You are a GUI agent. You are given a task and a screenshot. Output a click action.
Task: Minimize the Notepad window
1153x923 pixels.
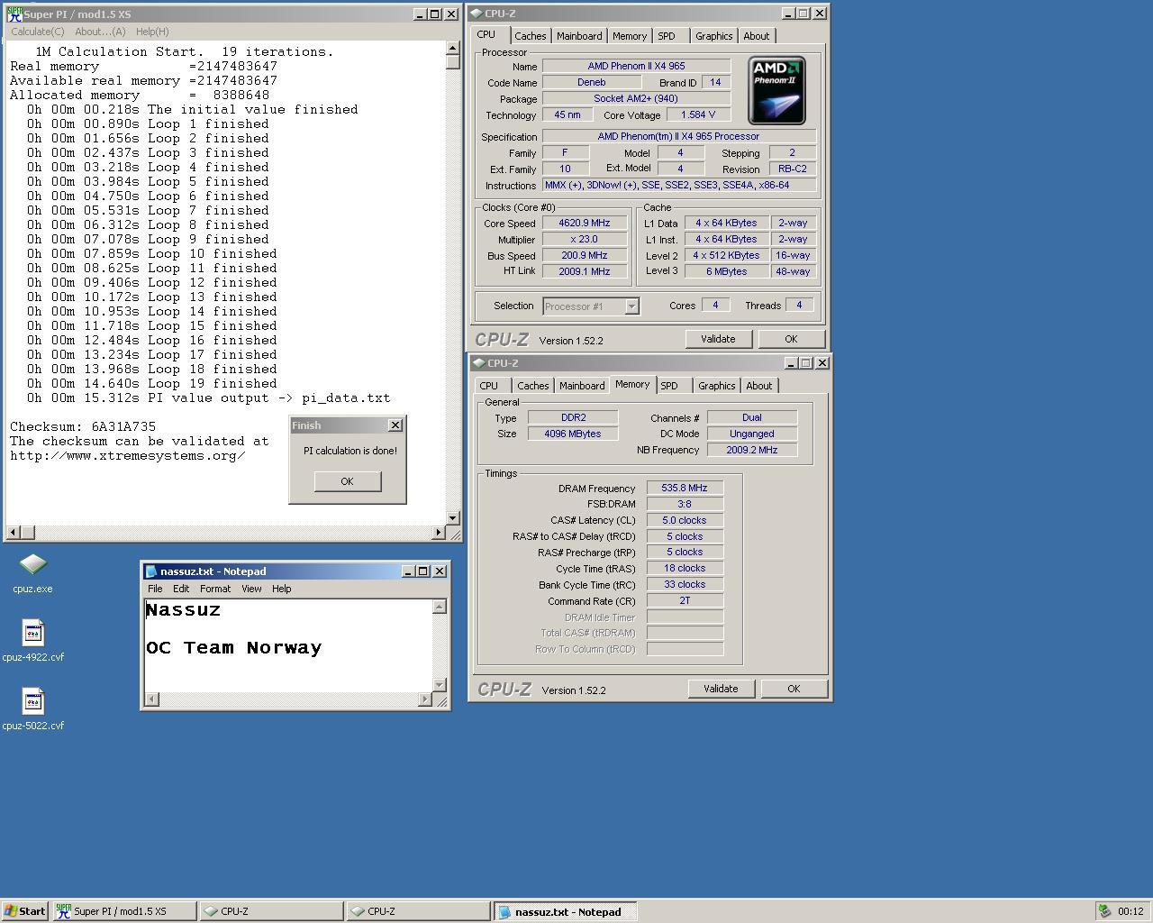407,571
